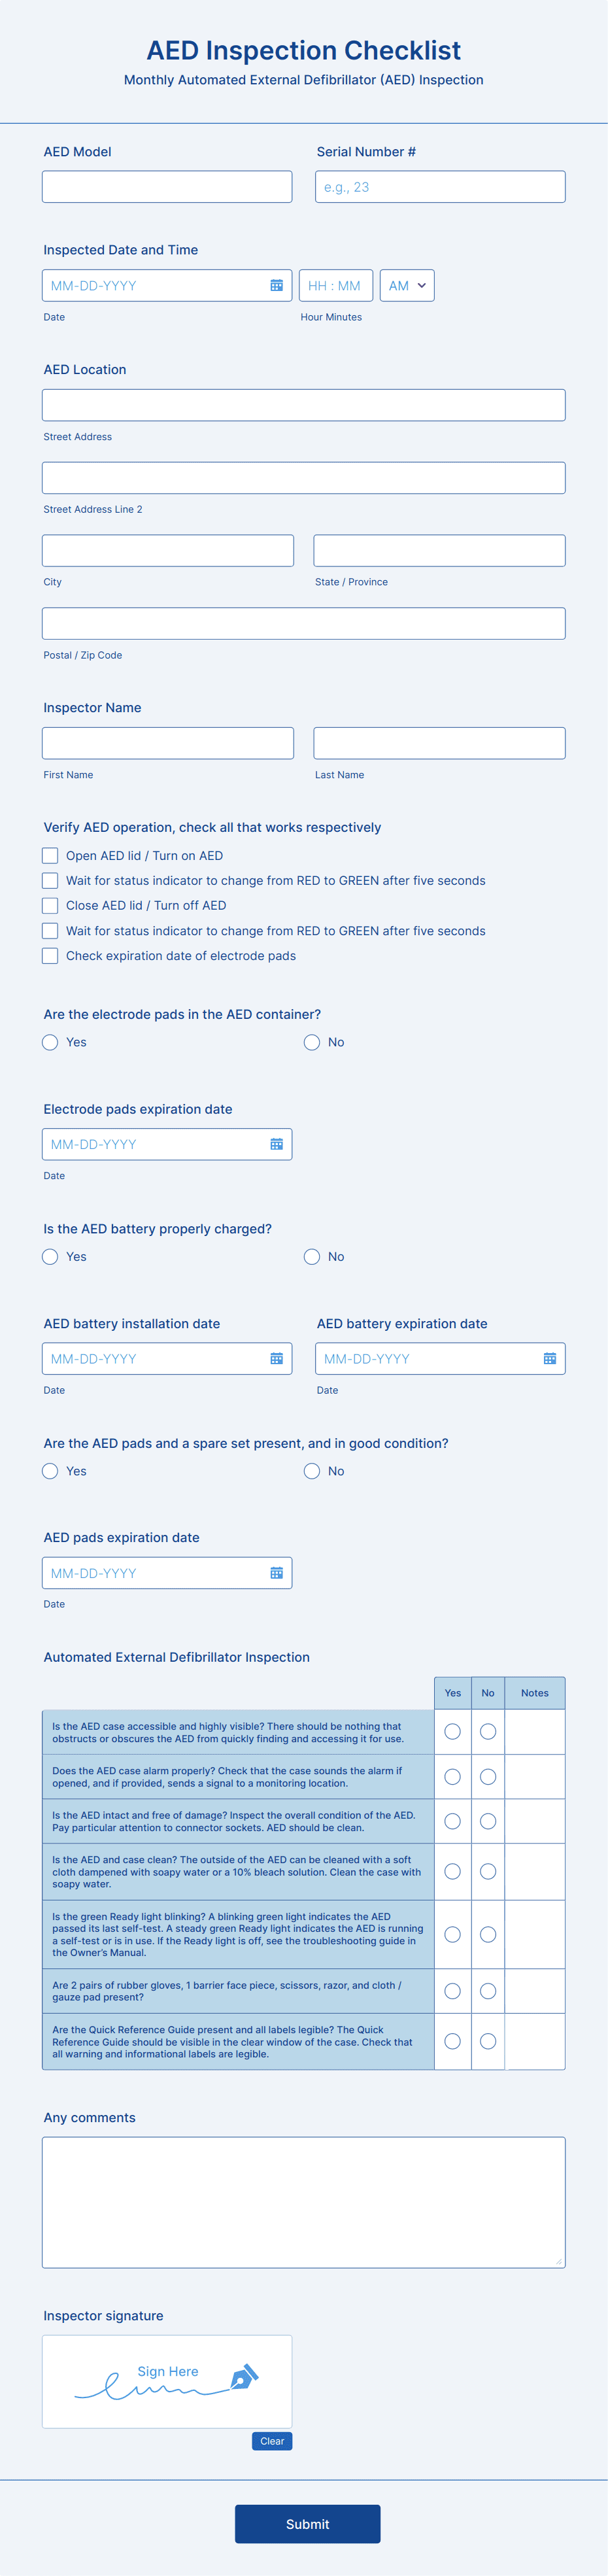
Task: Open the AED battery expiration date calendar
Action: (x=549, y=1358)
